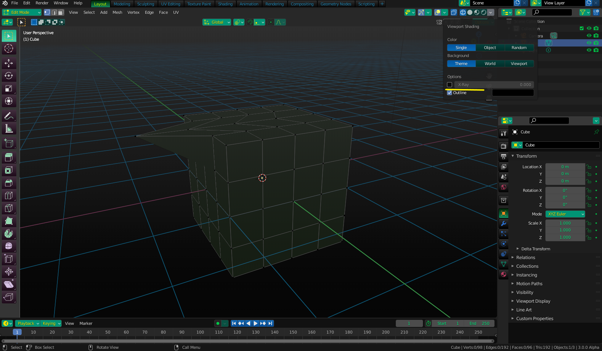This screenshot has height=351, width=602.
Task: Select the Loop Cut tool
Action: (x=9, y=195)
